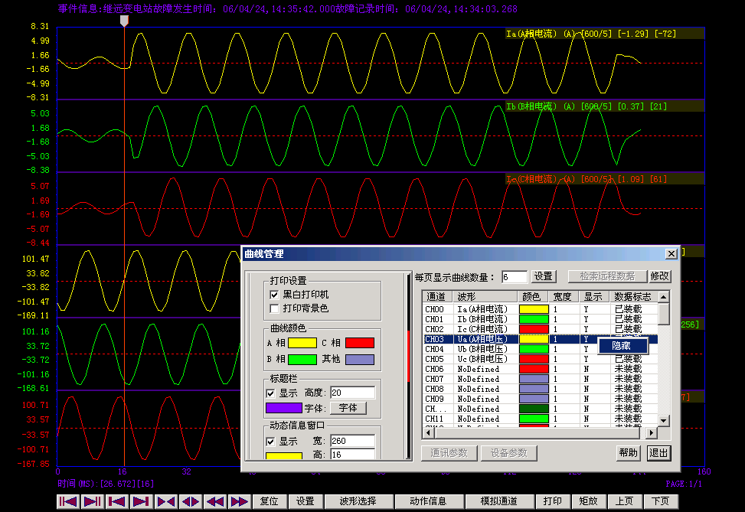This screenshot has height=512, width=745.
Task: Click the yellow A 相 curve color swatch
Action: click(302, 343)
